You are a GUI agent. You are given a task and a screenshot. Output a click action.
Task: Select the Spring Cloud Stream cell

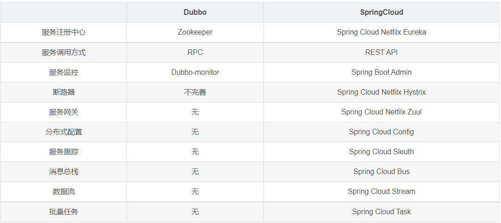coord(382,191)
